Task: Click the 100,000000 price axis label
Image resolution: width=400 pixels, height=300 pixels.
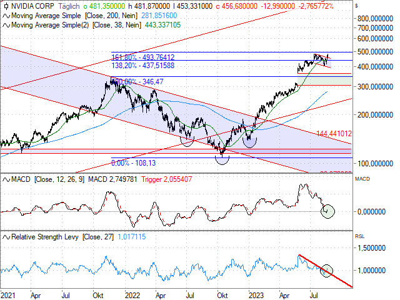Action: [x=375, y=164]
